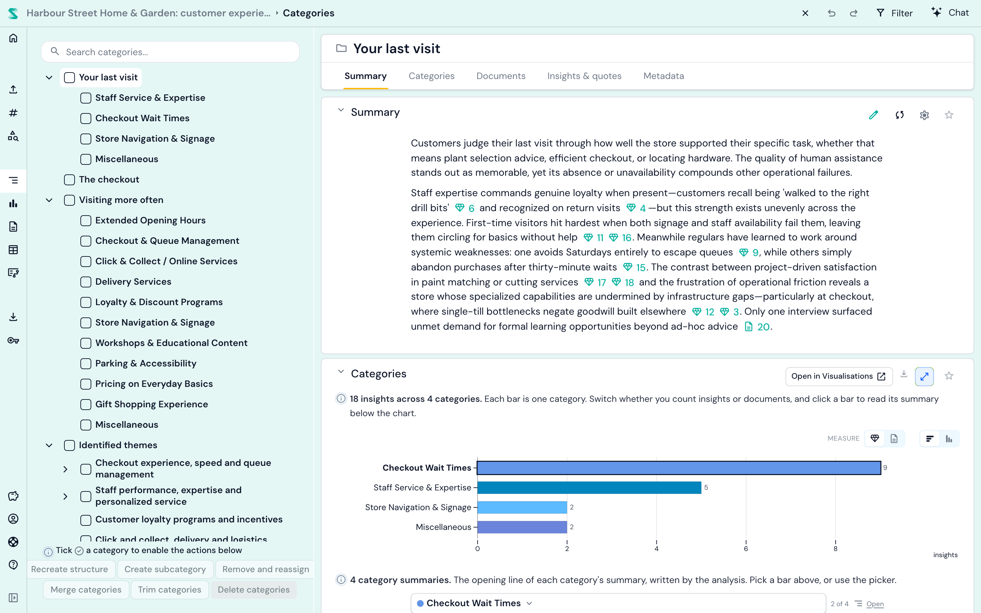Collapse the Identified themes tree node

click(x=49, y=445)
